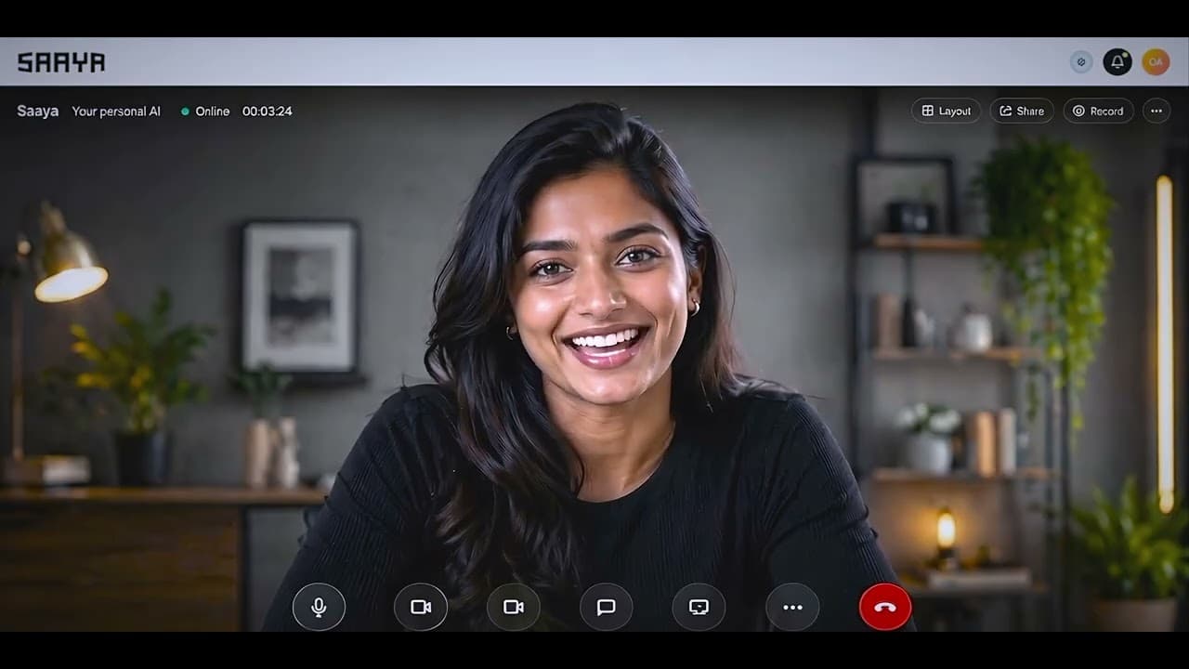Click the camera button left of chat
The image size is (1189, 669).
[514, 607]
